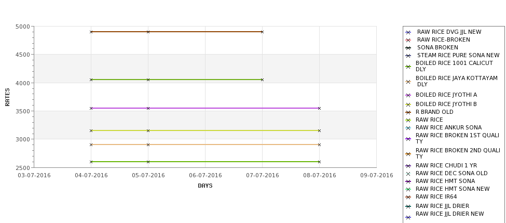Viewport: 506px width, 223px height.
Task: Select the RAW RICE JJL DRIER NEW label
Action: (x=450, y=214)
